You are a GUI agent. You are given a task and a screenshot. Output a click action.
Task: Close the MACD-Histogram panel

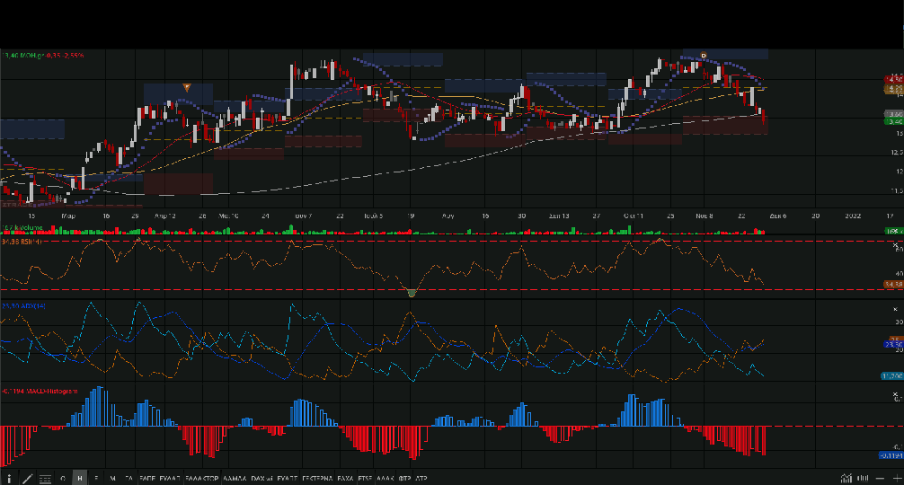point(895,395)
